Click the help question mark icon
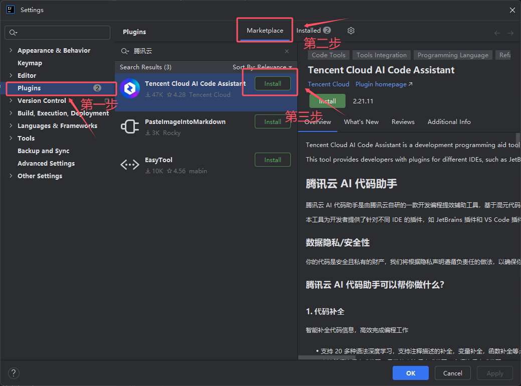The height and width of the screenshot is (386, 521). click(x=14, y=373)
